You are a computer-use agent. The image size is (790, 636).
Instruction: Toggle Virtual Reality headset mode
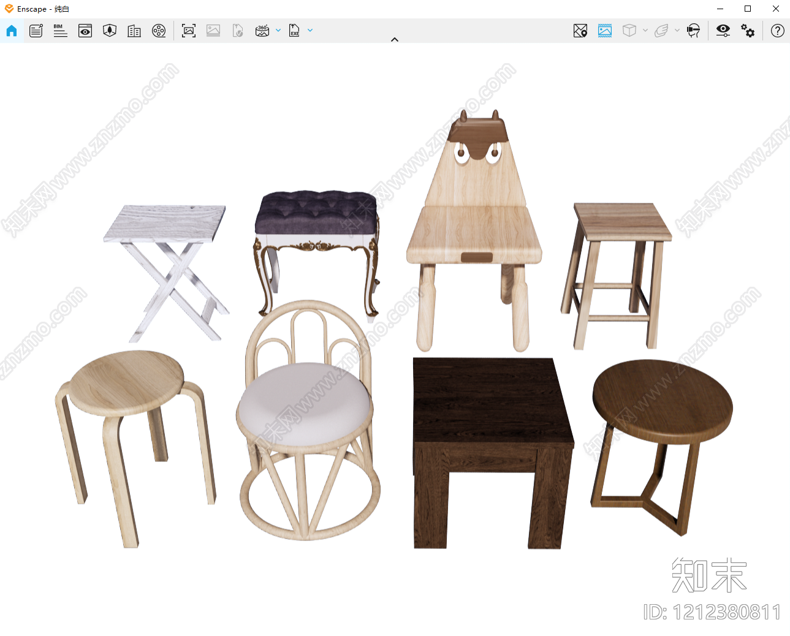(693, 31)
